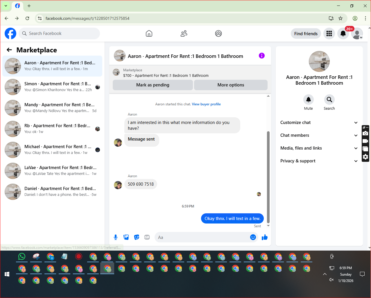The image size is (371, 298).
Task: Open emoji picker in message box
Action: coord(253,237)
